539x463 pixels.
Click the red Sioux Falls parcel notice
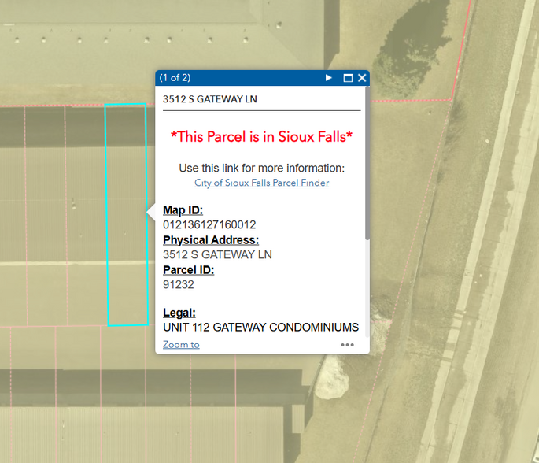261,137
